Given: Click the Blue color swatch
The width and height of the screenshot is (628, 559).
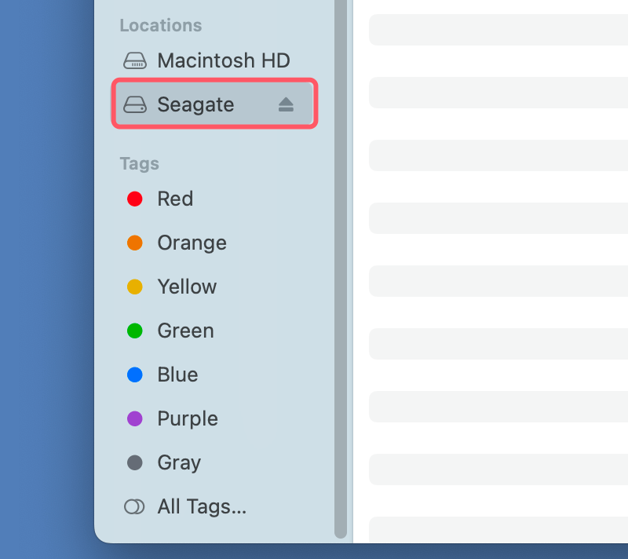Looking at the screenshot, I should tap(134, 374).
